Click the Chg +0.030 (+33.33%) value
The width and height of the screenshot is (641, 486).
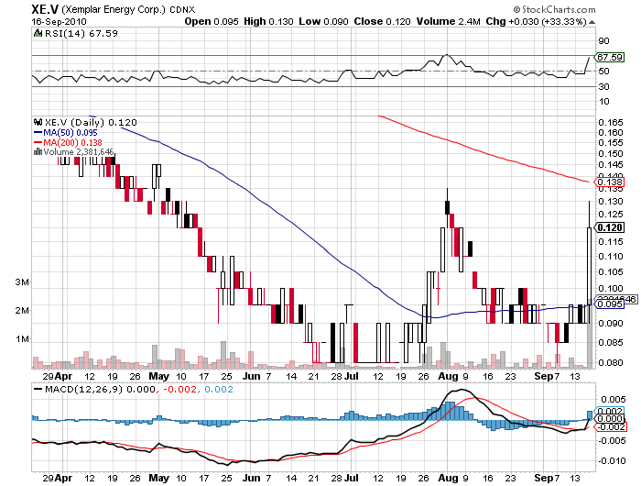coord(537,21)
